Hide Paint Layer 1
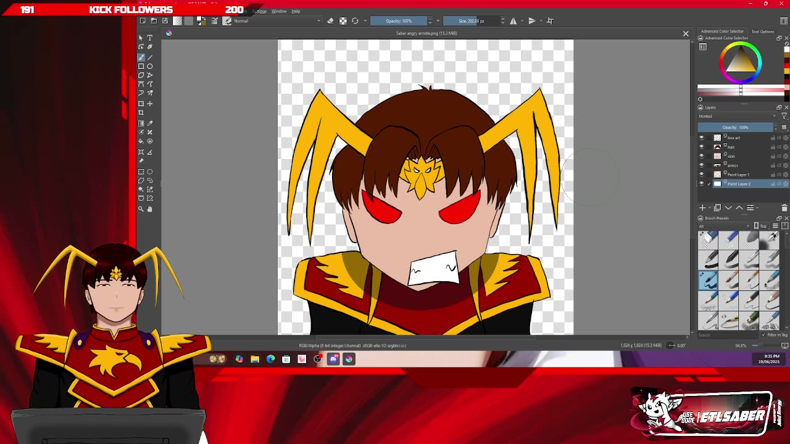Screen dimensions: 790x444 click(701, 175)
